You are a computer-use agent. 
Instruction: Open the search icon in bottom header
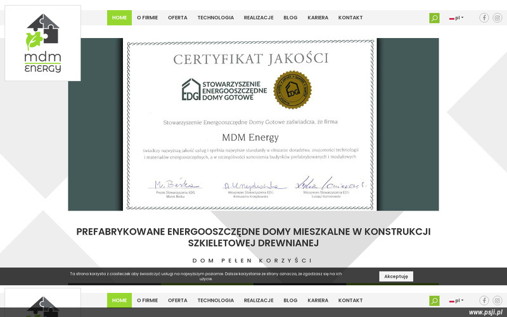434,301
